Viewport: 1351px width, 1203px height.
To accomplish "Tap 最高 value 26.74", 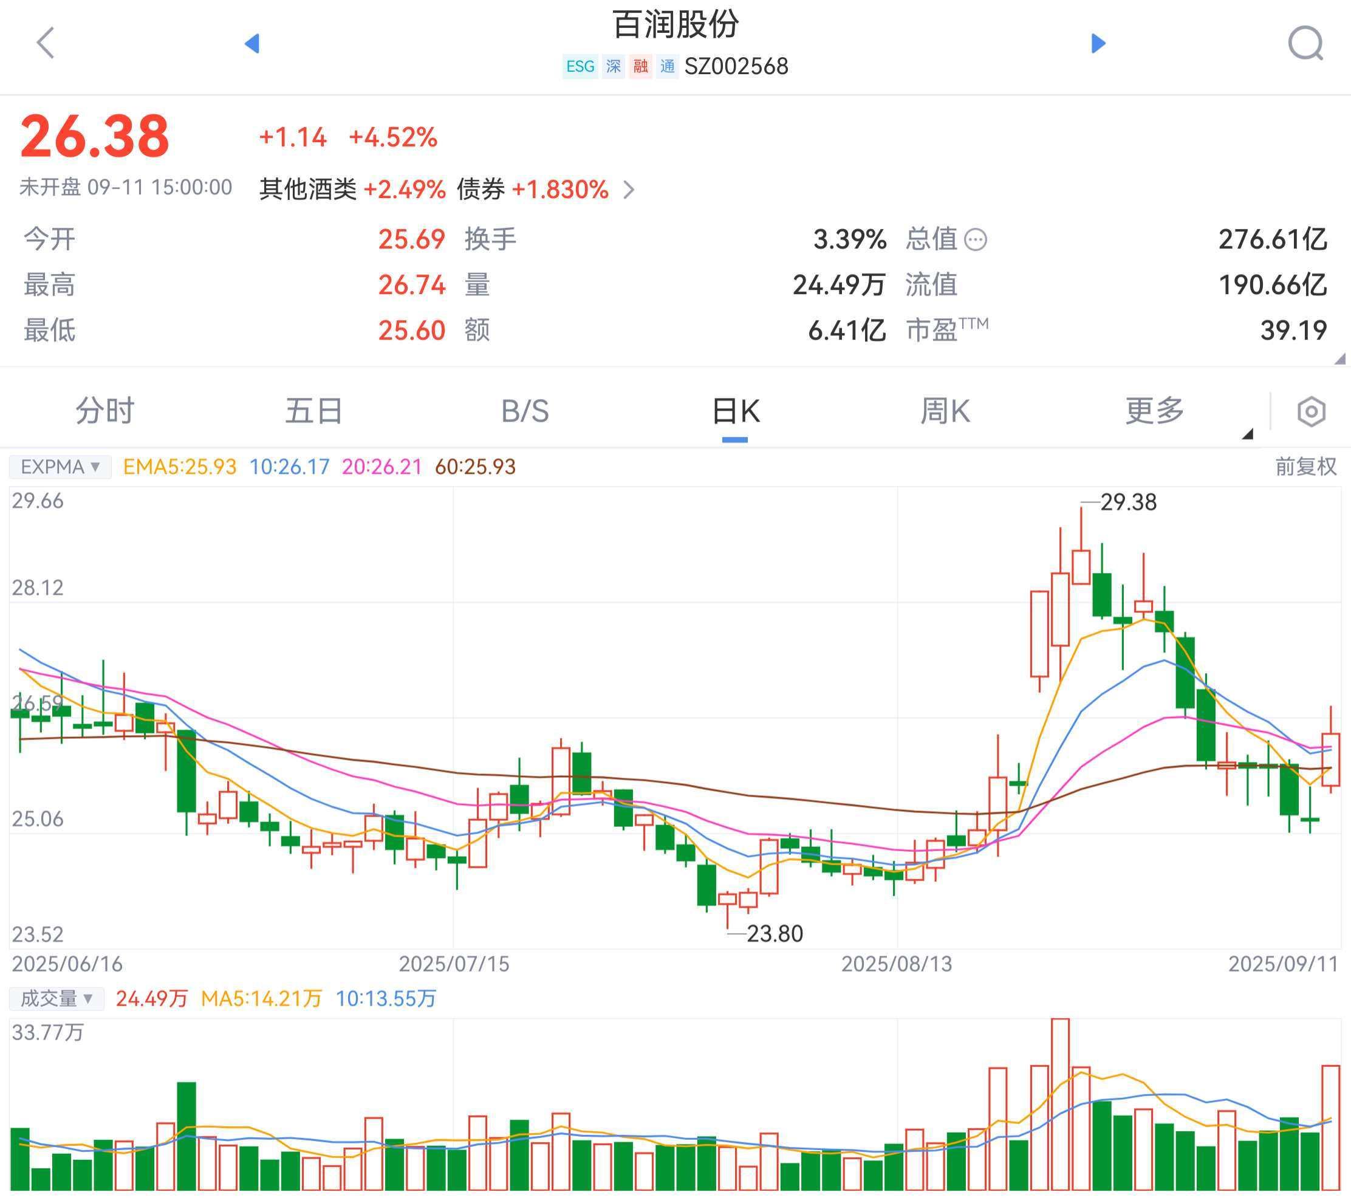I will (412, 285).
